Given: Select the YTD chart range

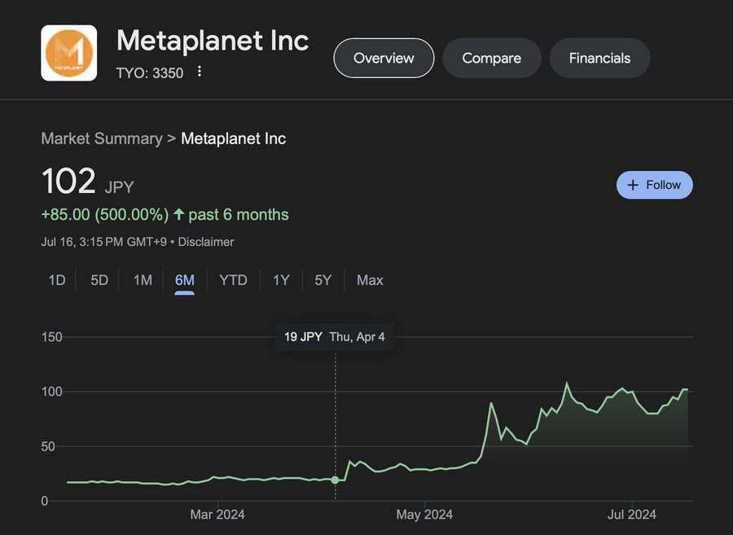Looking at the screenshot, I should click(x=234, y=279).
